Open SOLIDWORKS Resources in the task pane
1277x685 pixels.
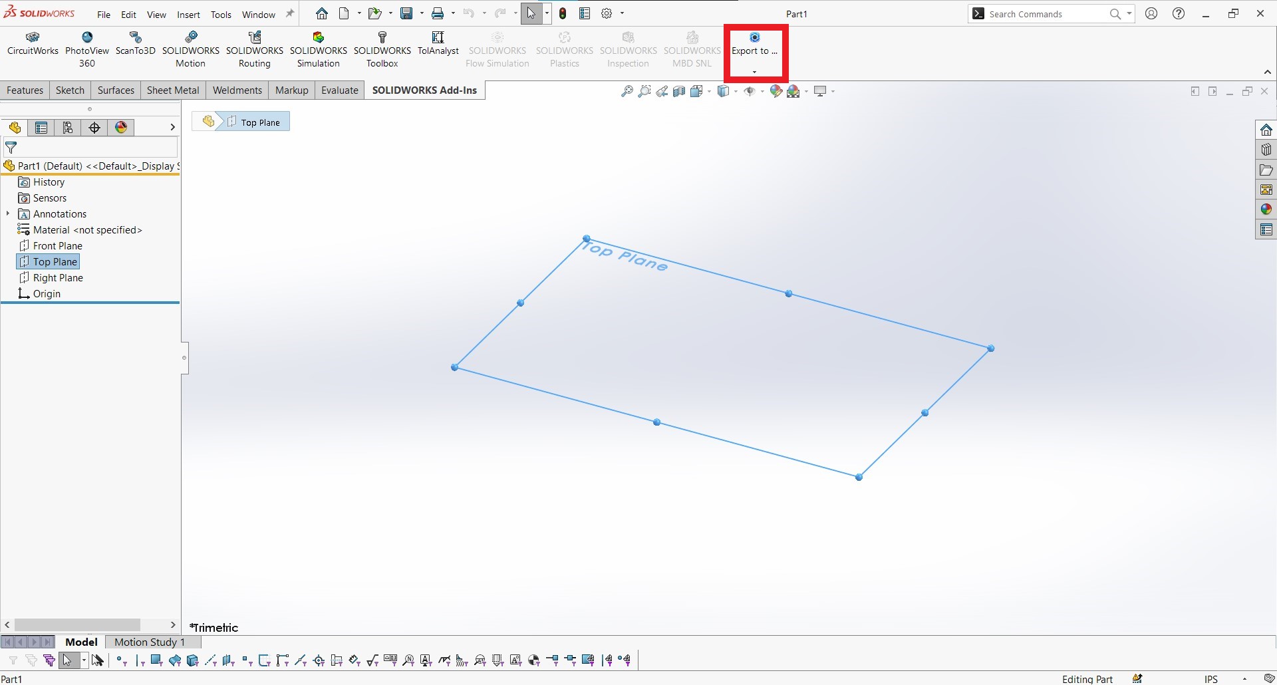coord(1266,130)
